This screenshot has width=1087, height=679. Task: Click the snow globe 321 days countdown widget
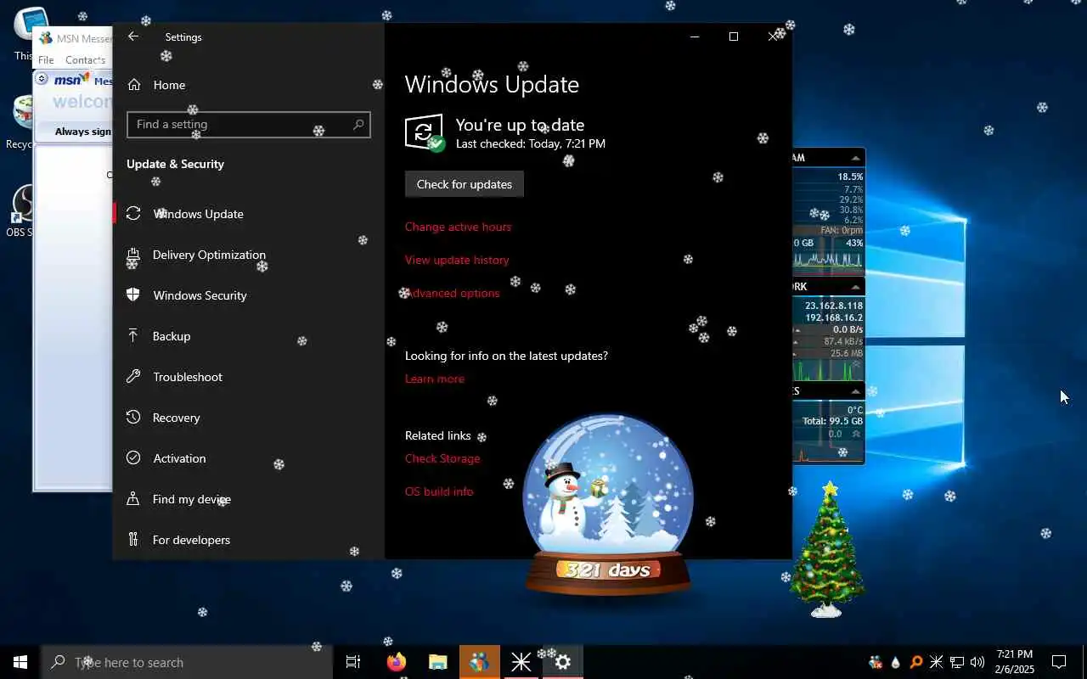[608, 507]
